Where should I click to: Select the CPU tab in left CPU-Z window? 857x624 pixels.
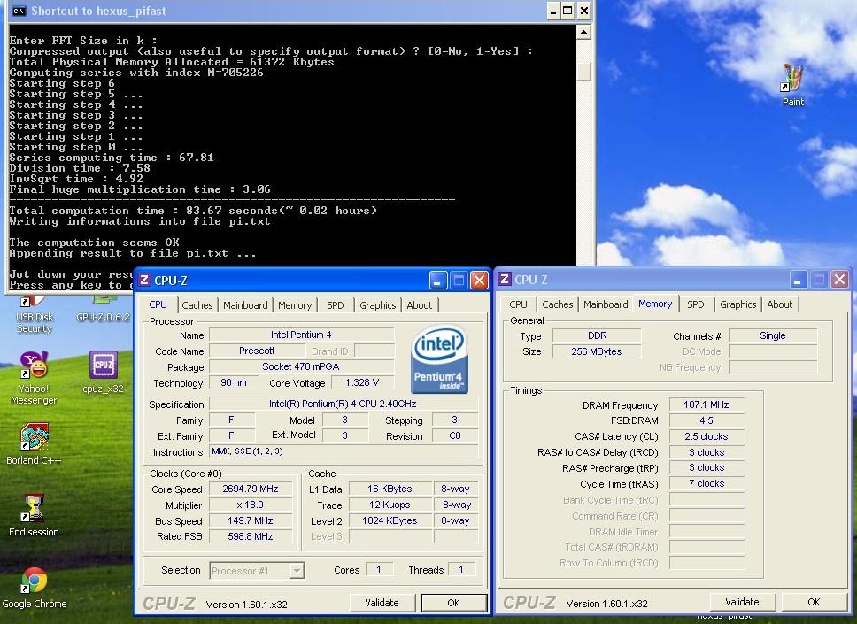click(x=158, y=304)
